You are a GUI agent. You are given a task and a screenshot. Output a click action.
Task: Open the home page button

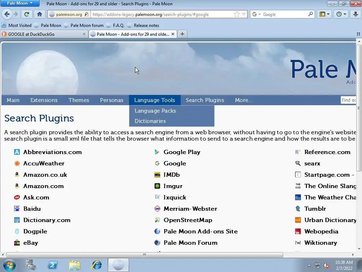(x=40, y=14)
